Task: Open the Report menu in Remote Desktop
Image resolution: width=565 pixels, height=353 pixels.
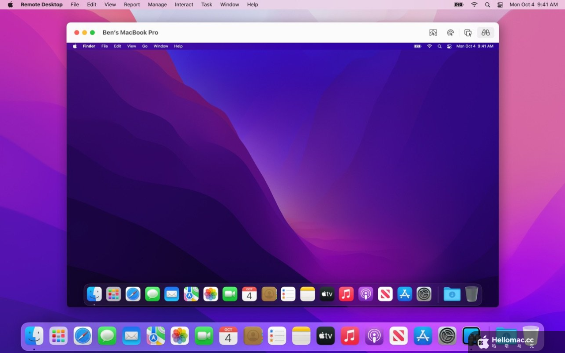Action: (x=132, y=4)
